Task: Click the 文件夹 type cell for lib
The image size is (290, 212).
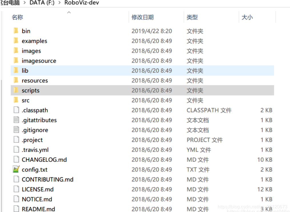Action: pyautogui.click(x=195, y=71)
